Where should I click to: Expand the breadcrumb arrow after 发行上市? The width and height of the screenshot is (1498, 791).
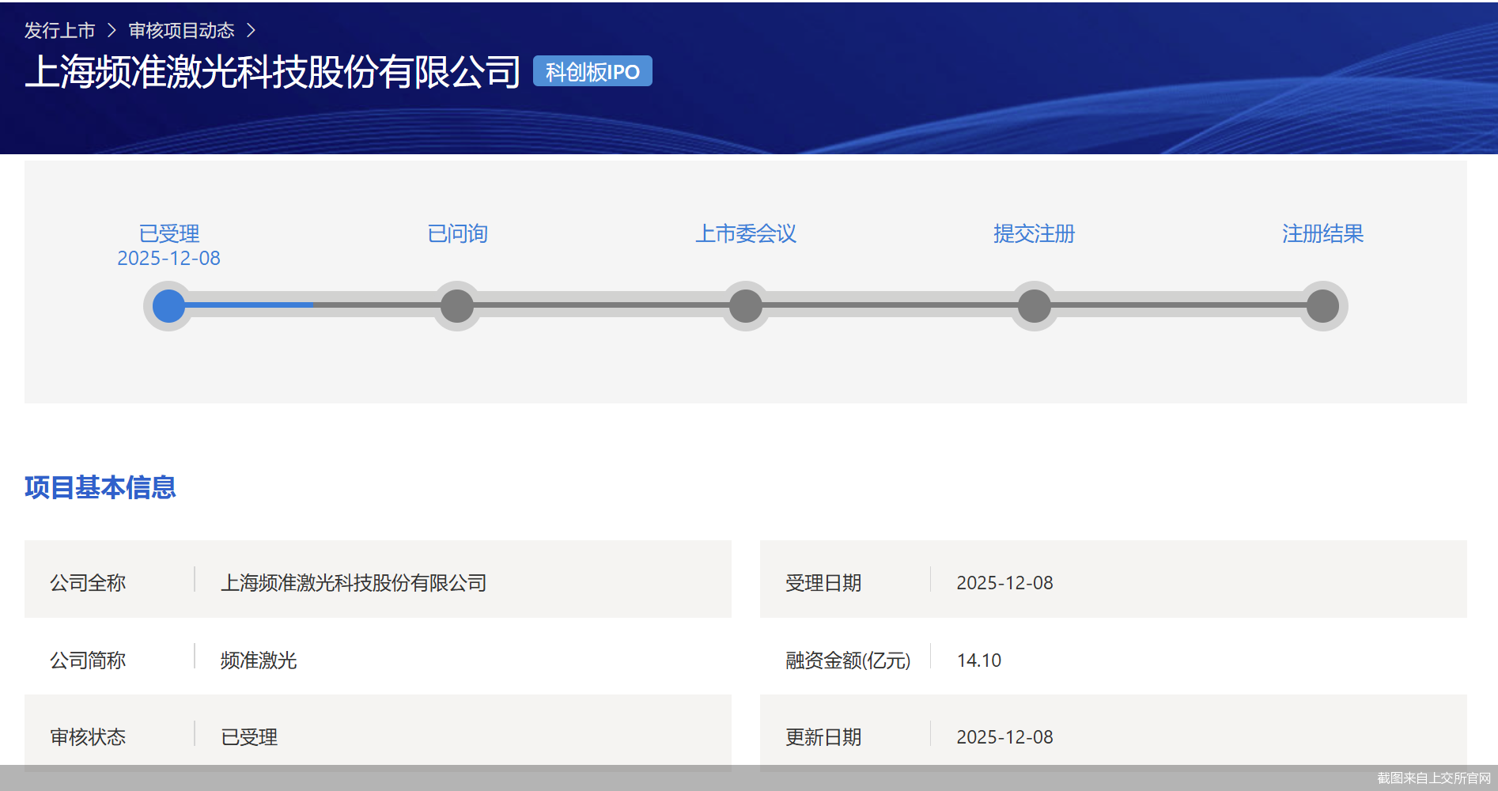pyautogui.click(x=111, y=30)
